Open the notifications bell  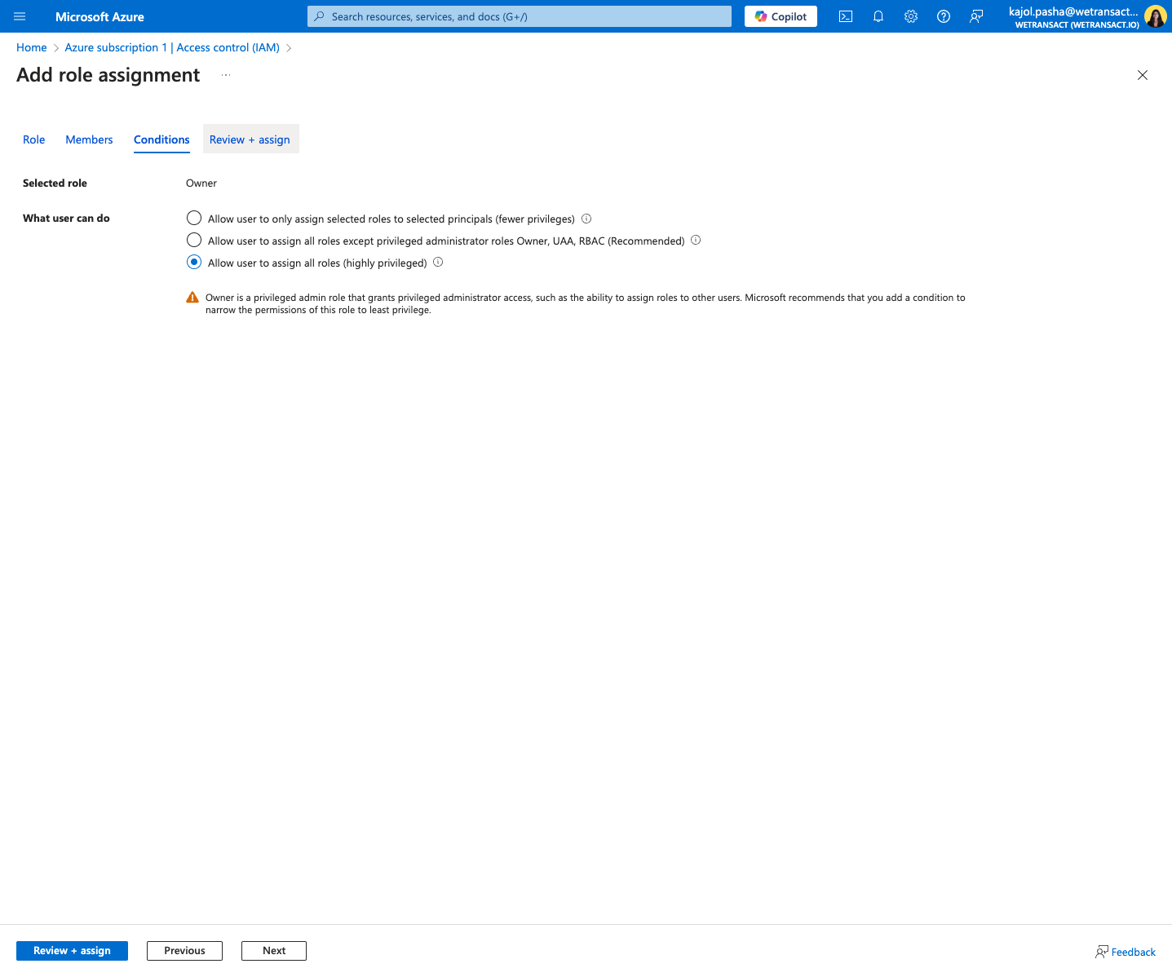tap(878, 16)
